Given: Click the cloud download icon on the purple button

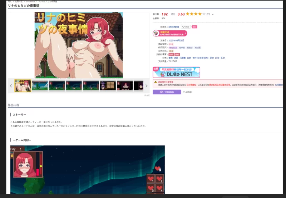Looking at the screenshot, I should pyautogui.click(x=162, y=92).
